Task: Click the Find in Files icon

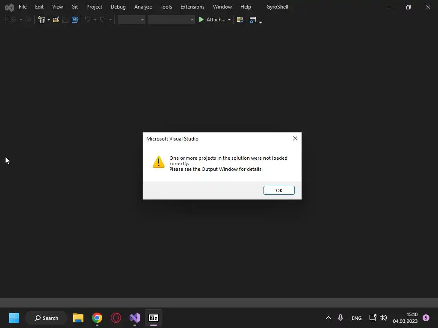Action: (x=240, y=20)
